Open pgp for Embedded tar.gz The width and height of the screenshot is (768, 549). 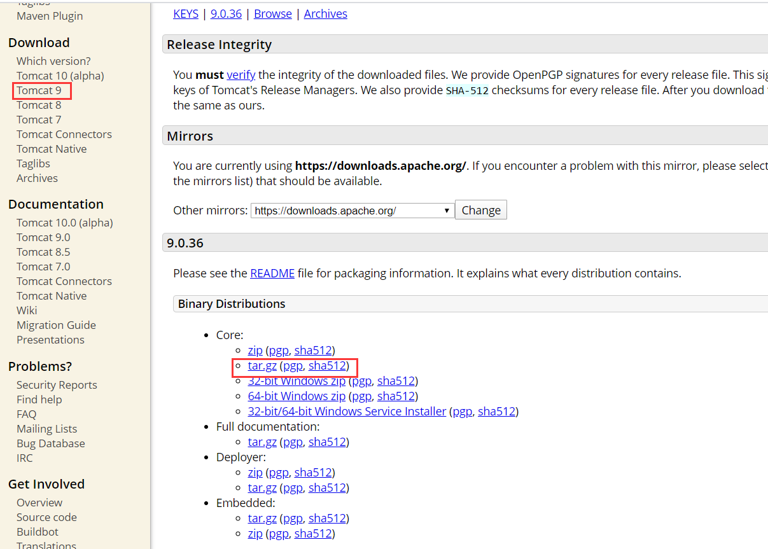click(x=293, y=518)
